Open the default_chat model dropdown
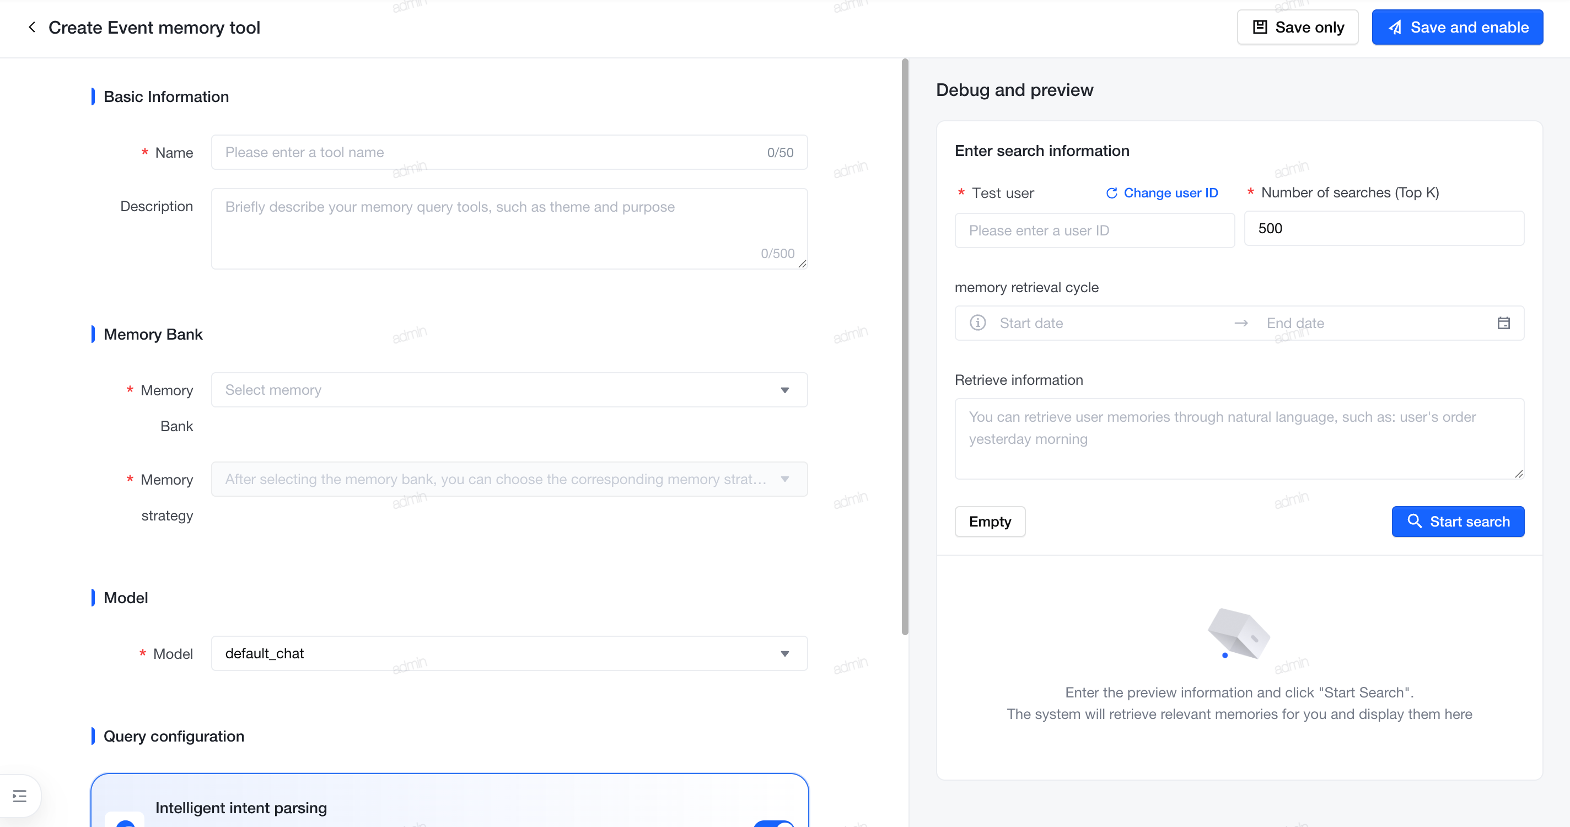1570x827 pixels. pos(509,653)
